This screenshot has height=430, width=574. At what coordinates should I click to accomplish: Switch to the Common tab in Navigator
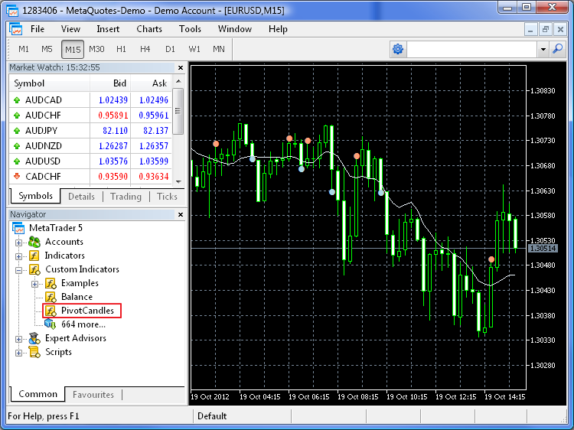[x=38, y=394]
